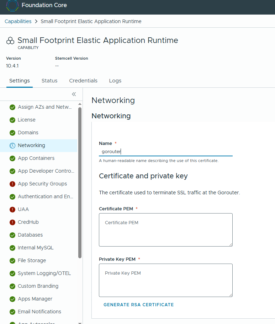Click sidebar scrollbar up arrow

click(80, 104)
